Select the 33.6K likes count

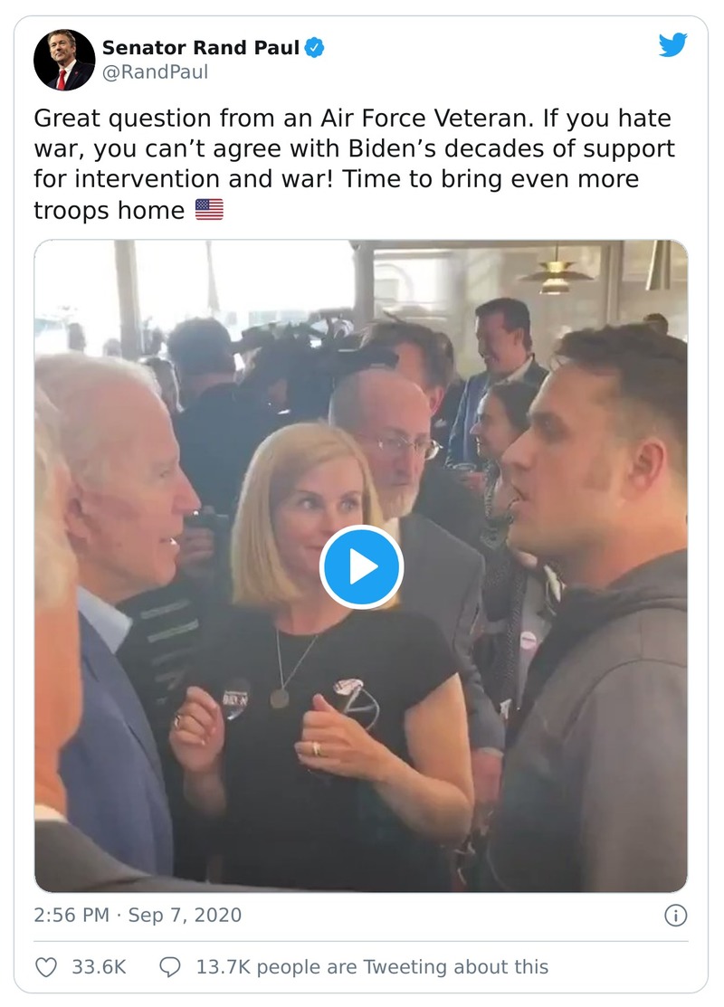tap(99, 966)
